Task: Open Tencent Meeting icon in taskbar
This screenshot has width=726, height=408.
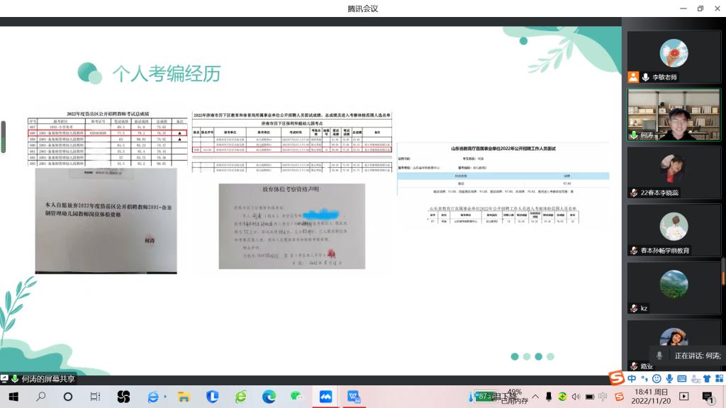Action: click(326, 397)
